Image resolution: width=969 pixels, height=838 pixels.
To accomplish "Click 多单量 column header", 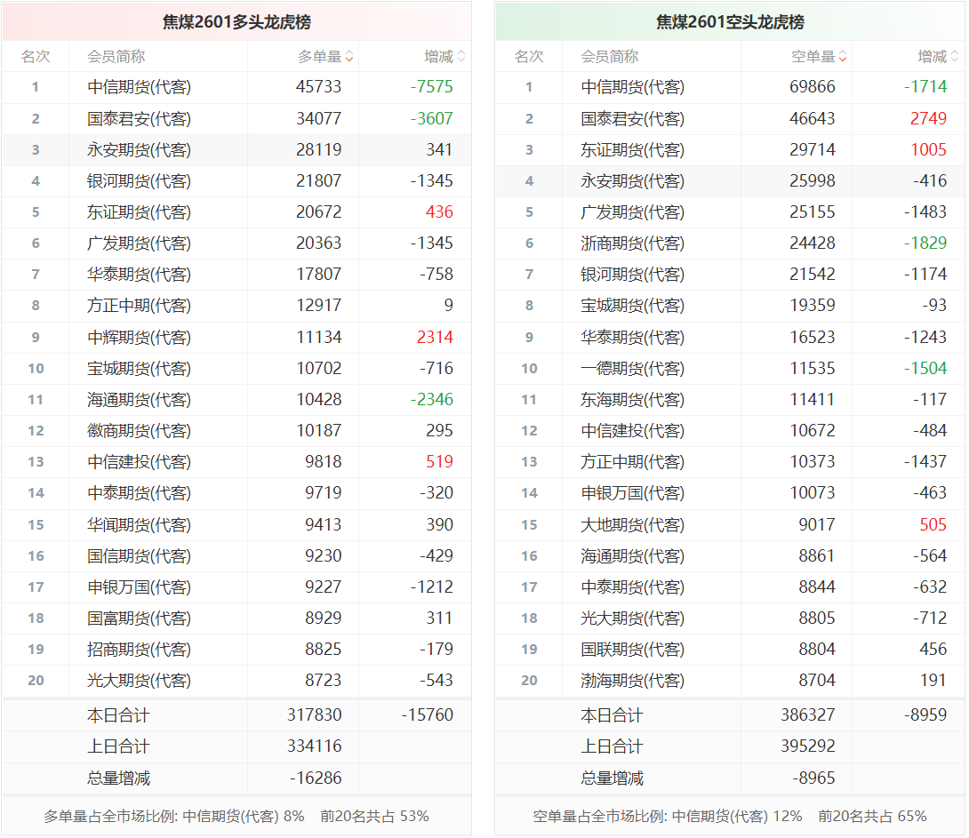I will point(319,57).
